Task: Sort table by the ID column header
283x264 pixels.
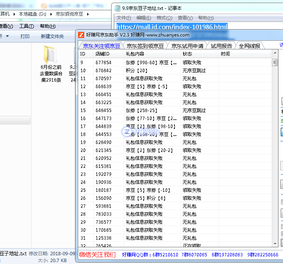Action: 86,54
